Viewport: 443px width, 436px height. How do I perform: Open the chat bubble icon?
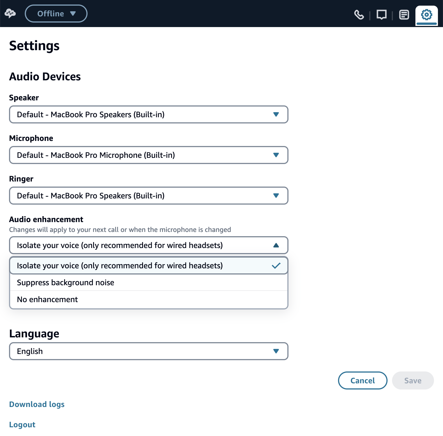tap(381, 14)
